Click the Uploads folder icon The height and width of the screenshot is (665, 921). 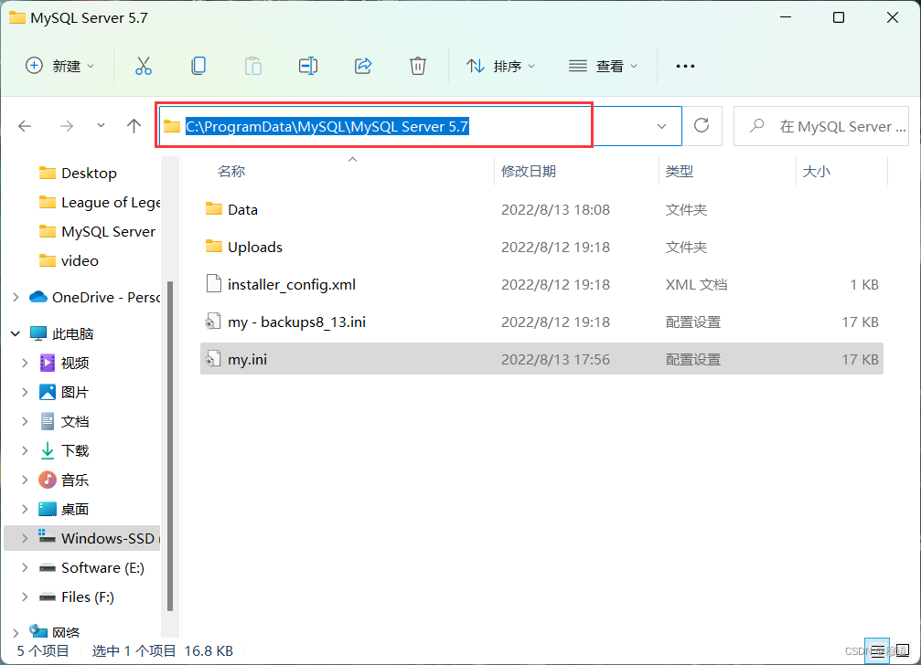tap(214, 247)
